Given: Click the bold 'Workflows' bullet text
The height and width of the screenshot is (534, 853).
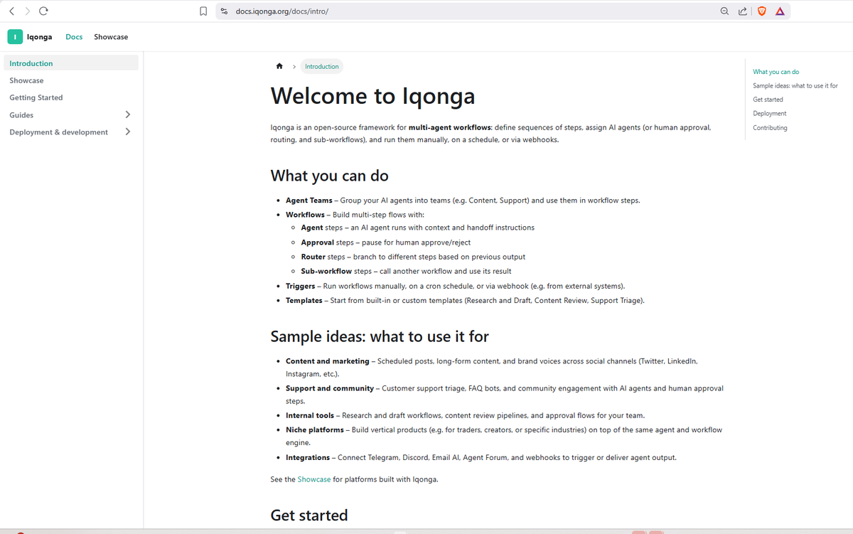Looking at the screenshot, I should 305,215.
